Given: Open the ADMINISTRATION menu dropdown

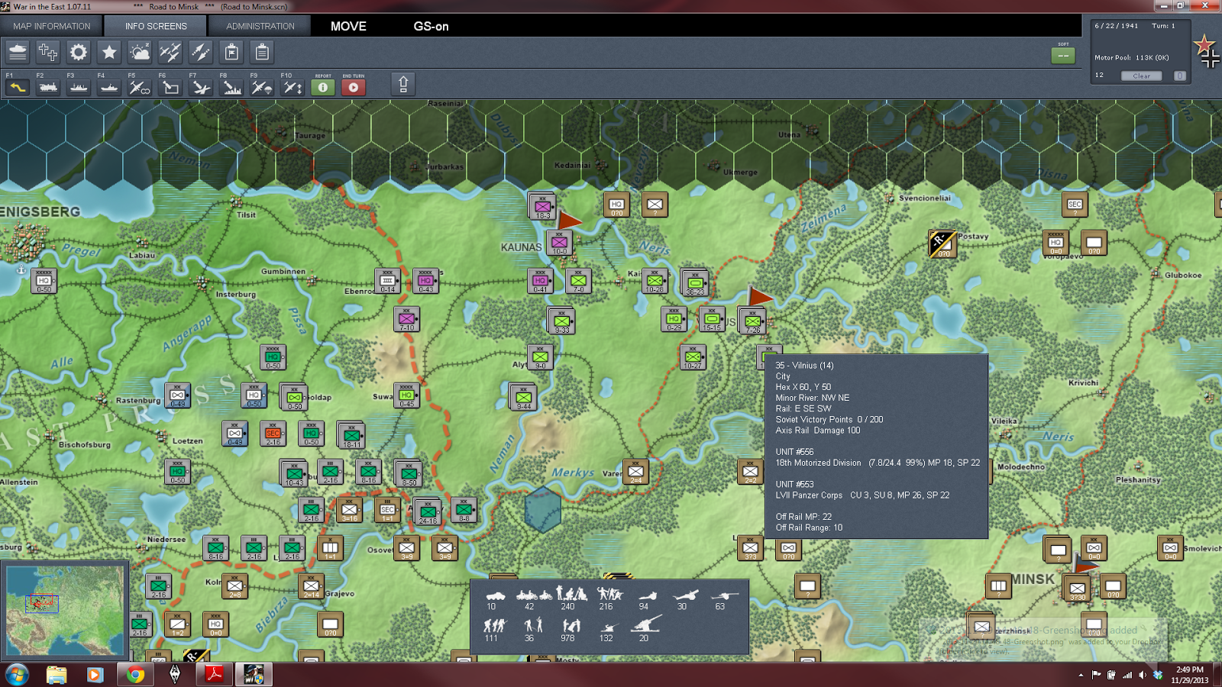Looking at the screenshot, I should (x=259, y=25).
